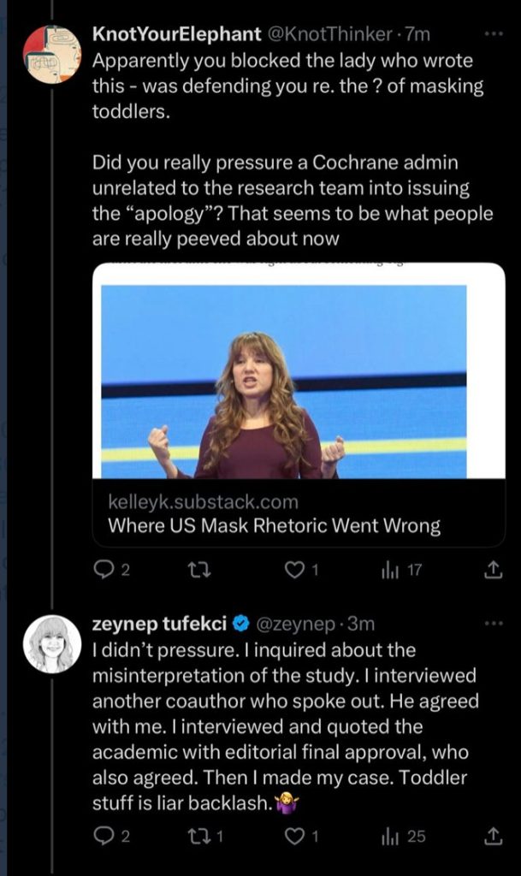Like zeynep tufekci's tweet
The width and height of the screenshot is (521, 876).
click(295, 837)
